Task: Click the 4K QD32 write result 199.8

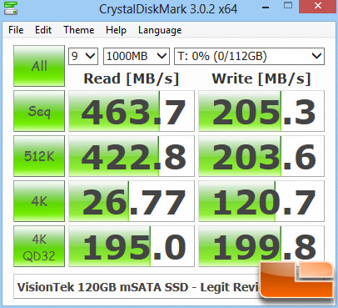Action: (x=261, y=246)
